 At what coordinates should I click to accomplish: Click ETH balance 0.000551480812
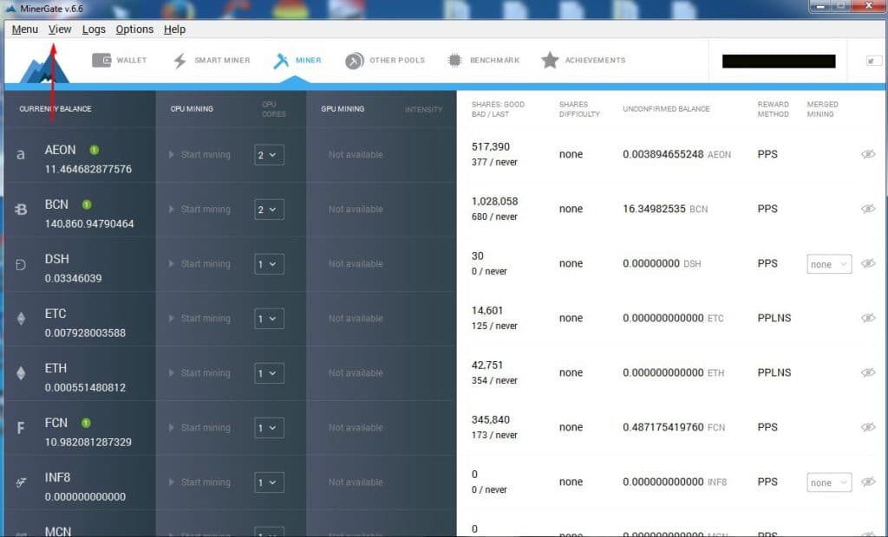(x=85, y=388)
